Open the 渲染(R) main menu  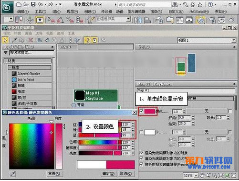click(156, 11)
